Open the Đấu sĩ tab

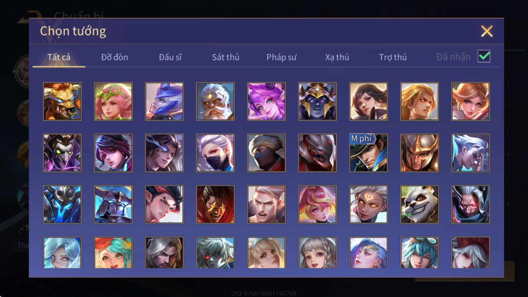point(170,57)
